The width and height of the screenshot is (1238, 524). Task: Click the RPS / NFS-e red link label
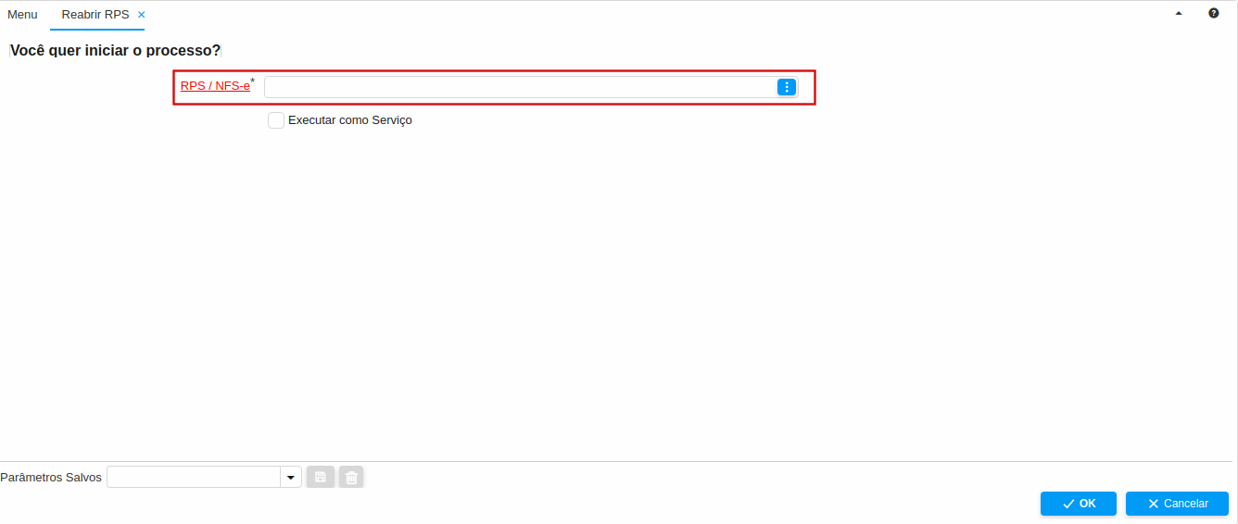click(x=215, y=86)
